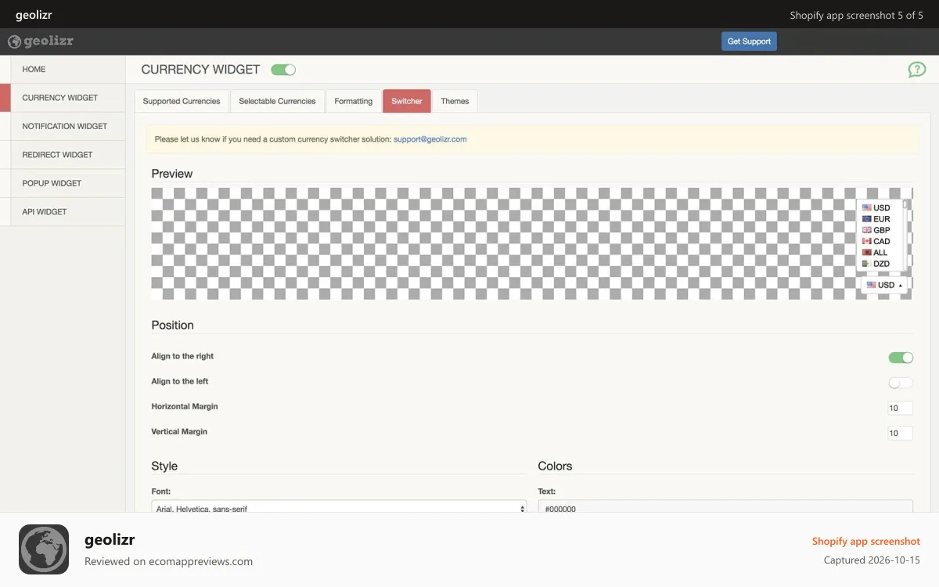Image resolution: width=939 pixels, height=587 pixels.
Task: Click the 'Vertical Margin' label
Action: (x=179, y=431)
